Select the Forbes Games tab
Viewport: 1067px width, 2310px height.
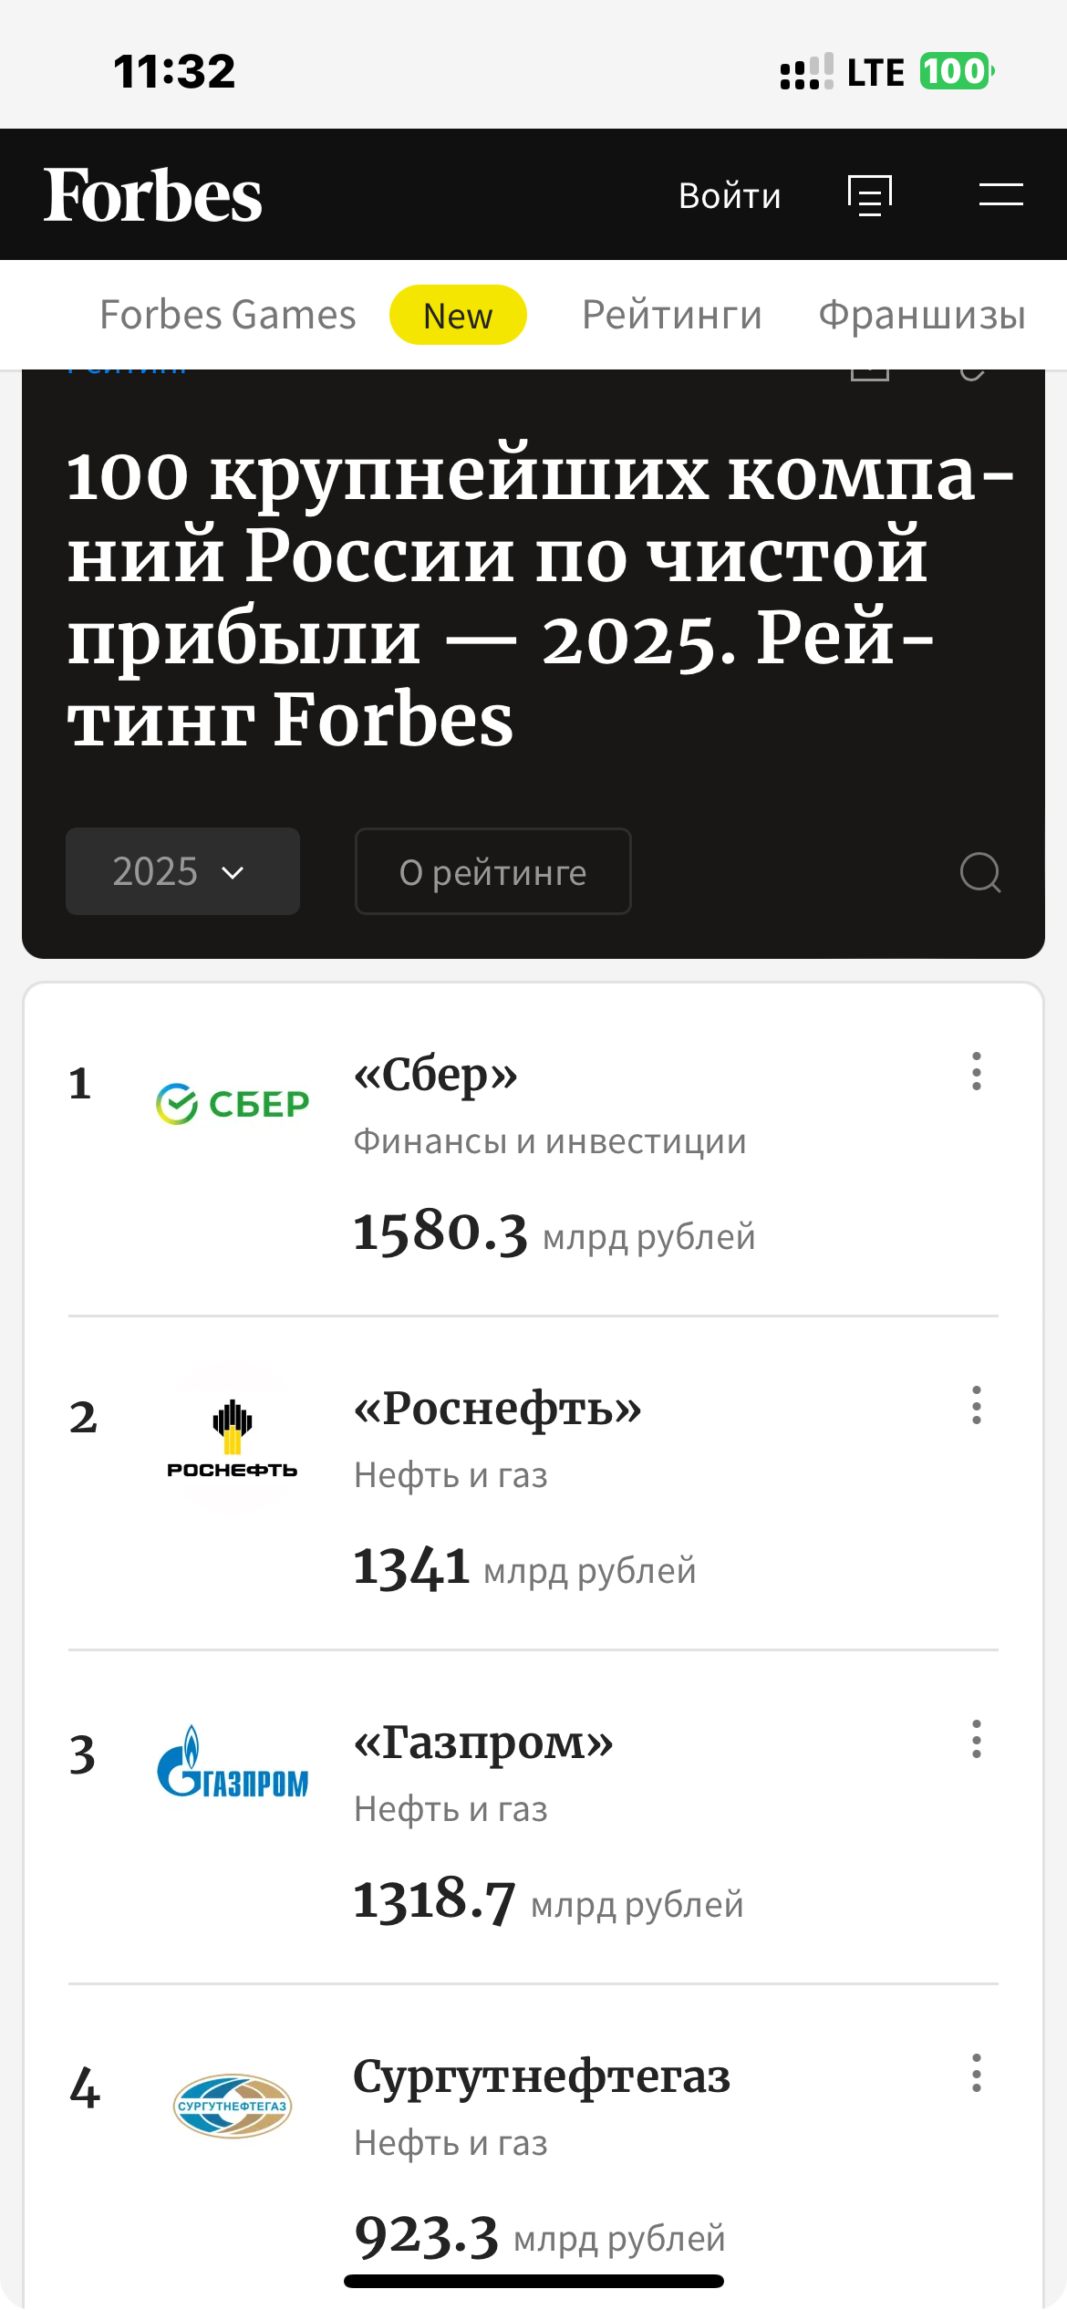pos(227,315)
